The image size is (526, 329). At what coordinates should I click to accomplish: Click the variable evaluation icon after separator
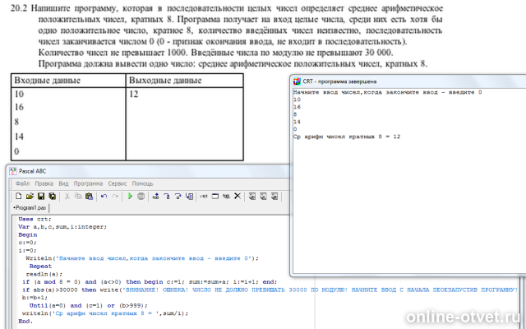click(x=204, y=196)
